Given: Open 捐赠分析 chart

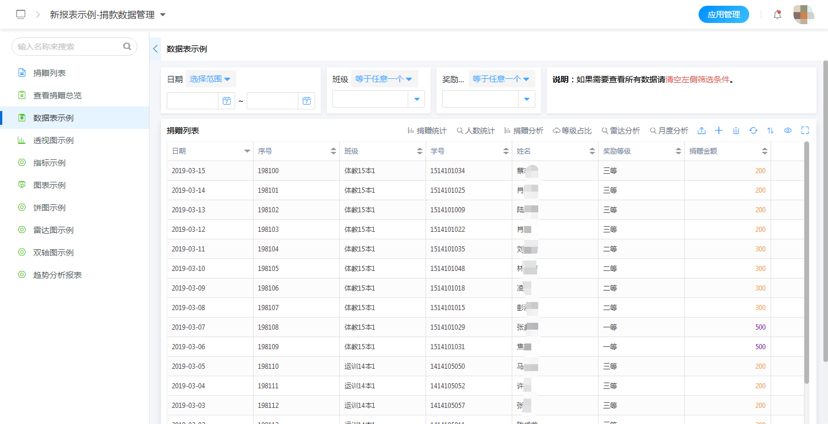Looking at the screenshot, I should [523, 131].
